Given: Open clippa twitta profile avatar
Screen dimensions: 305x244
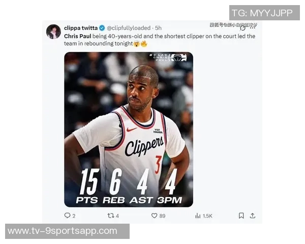Looking at the screenshot, I should tap(53, 32).
